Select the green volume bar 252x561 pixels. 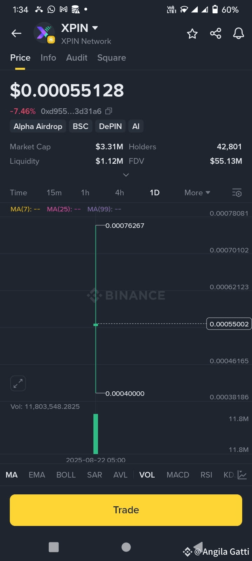click(x=96, y=434)
